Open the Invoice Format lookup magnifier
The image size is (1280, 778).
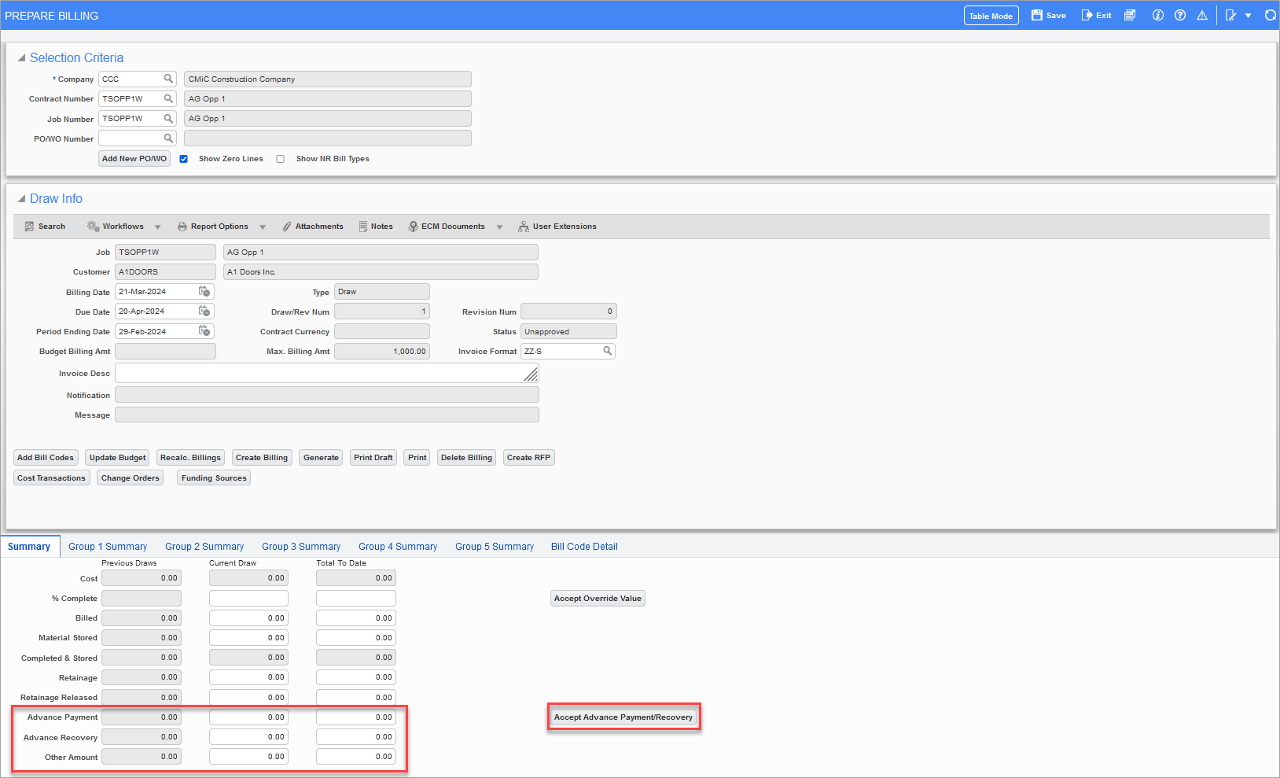point(608,351)
